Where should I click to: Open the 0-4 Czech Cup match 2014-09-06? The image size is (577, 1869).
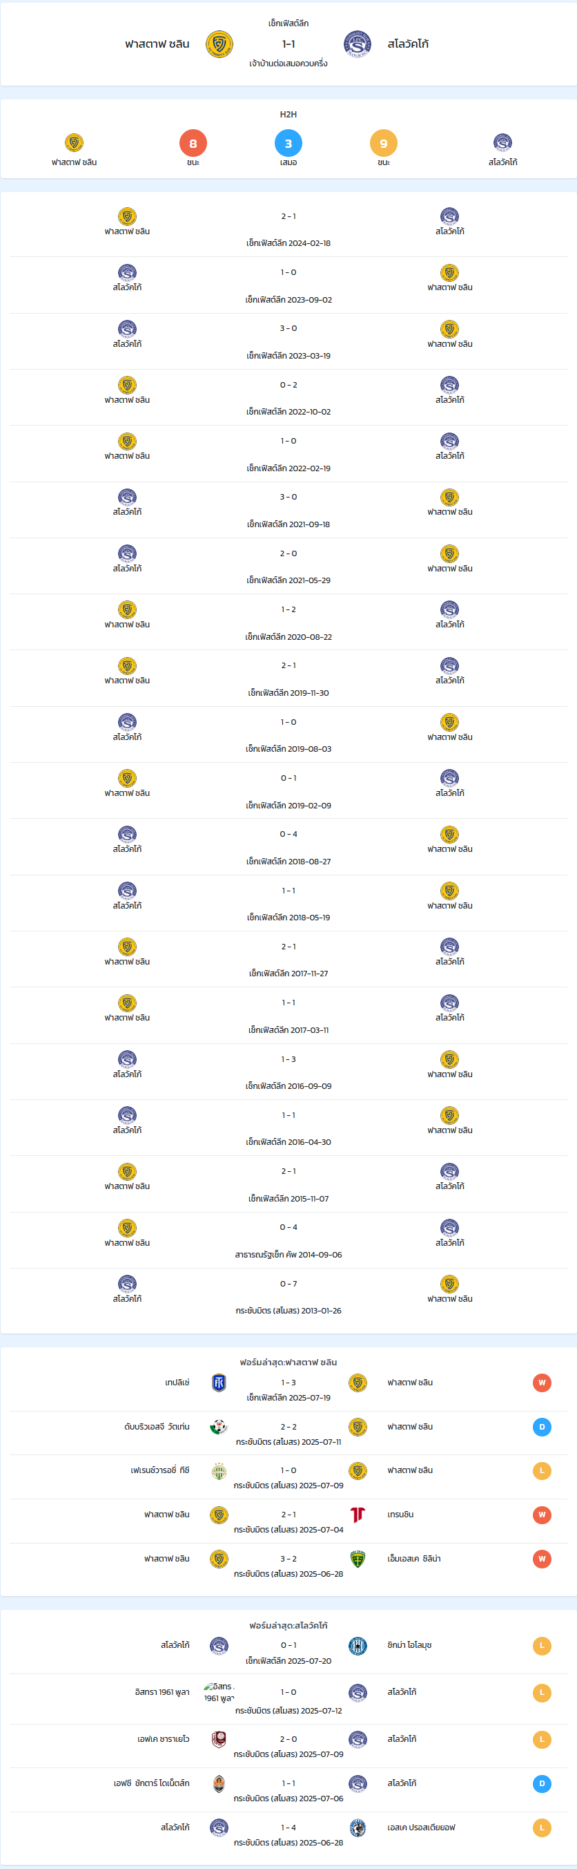pos(288,1241)
